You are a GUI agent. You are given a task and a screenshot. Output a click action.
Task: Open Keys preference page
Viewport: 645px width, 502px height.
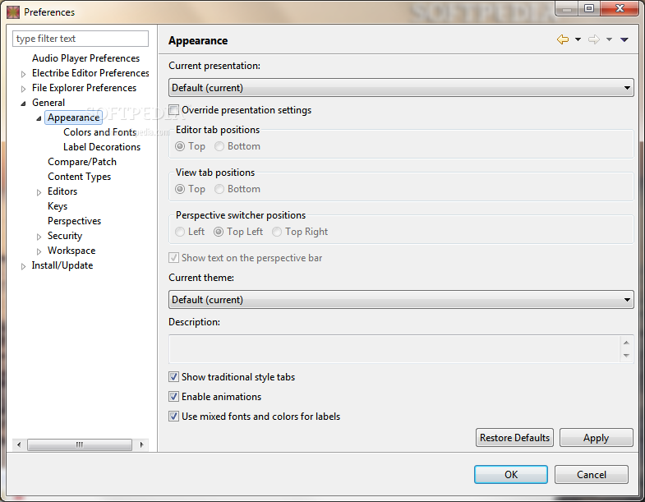click(x=58, y=206)
